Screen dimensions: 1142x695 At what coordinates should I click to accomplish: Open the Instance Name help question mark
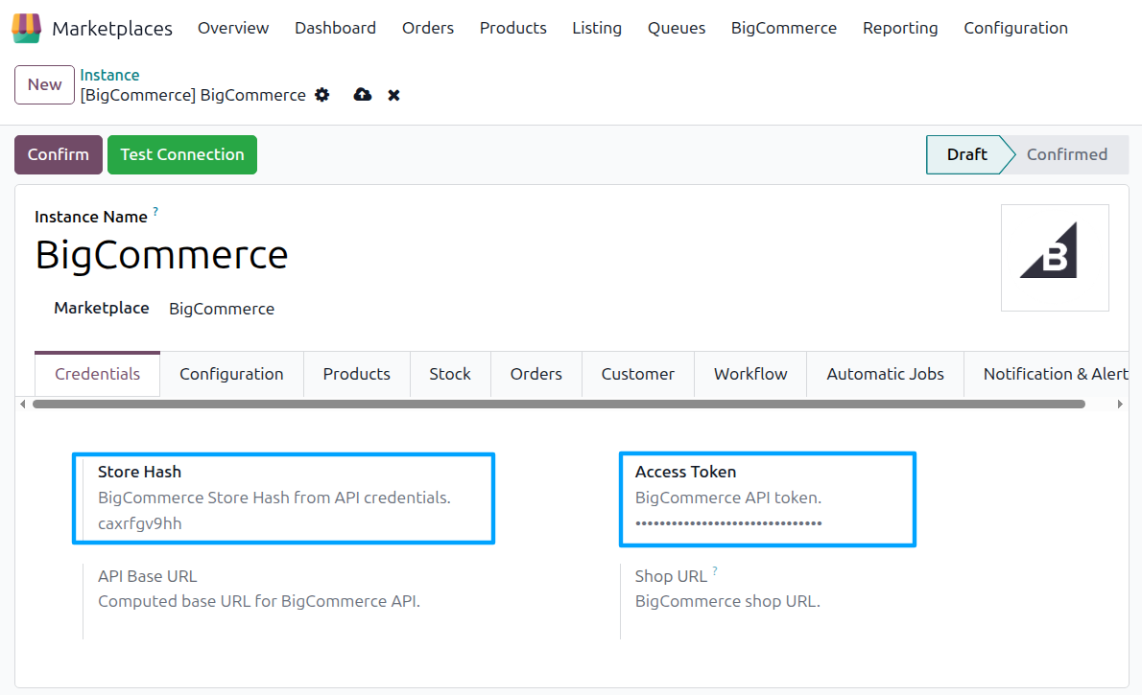155,212
